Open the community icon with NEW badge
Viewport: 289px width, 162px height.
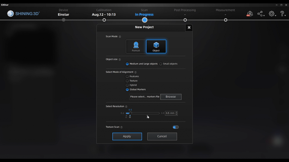pos(249,14)
